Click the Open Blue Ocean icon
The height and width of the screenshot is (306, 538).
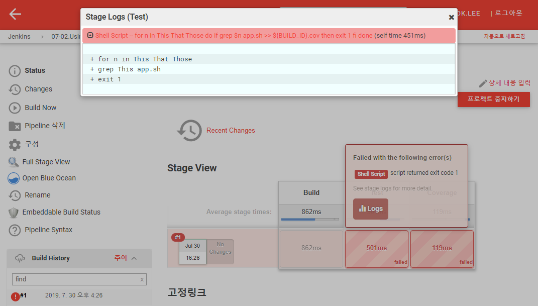(14, 178)
